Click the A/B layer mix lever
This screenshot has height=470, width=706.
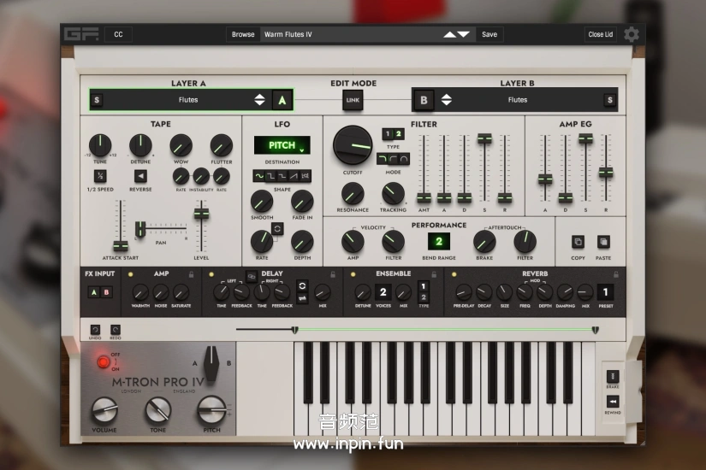point(211,363)
